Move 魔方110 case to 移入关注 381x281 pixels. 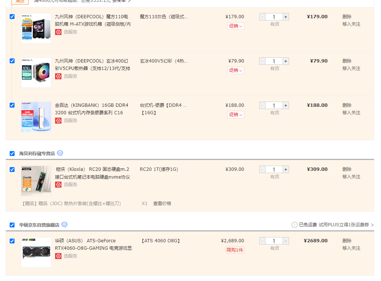click(x=351, y=24)
